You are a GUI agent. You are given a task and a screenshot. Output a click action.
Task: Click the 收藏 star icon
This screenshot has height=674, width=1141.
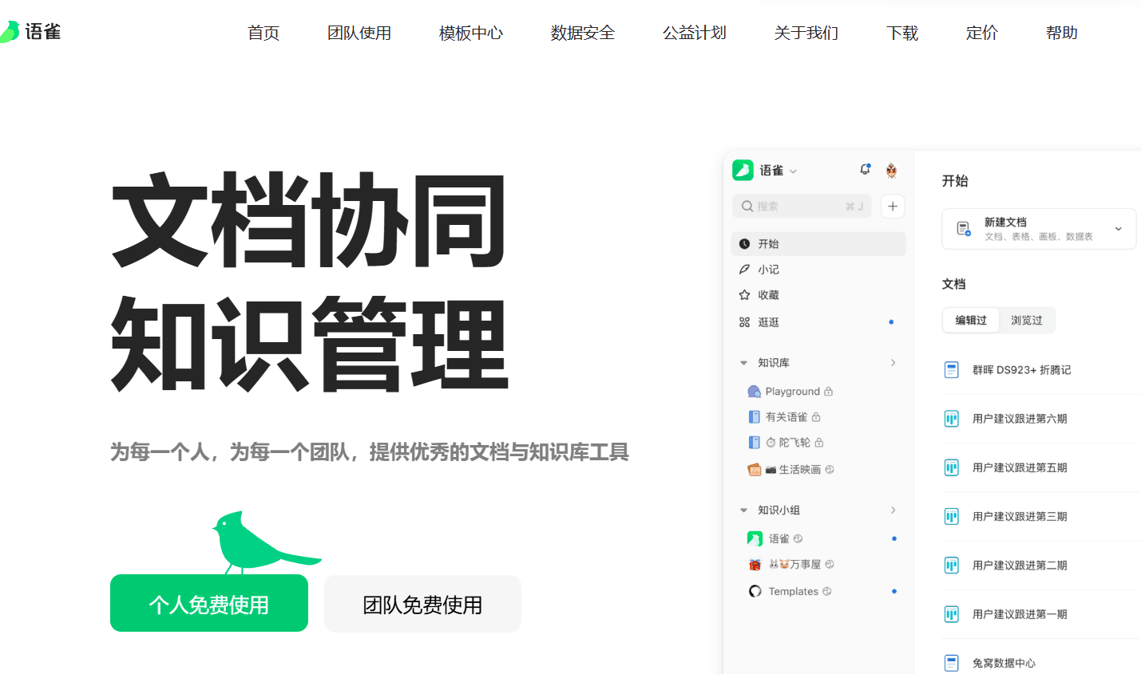(x=744, y=295)
